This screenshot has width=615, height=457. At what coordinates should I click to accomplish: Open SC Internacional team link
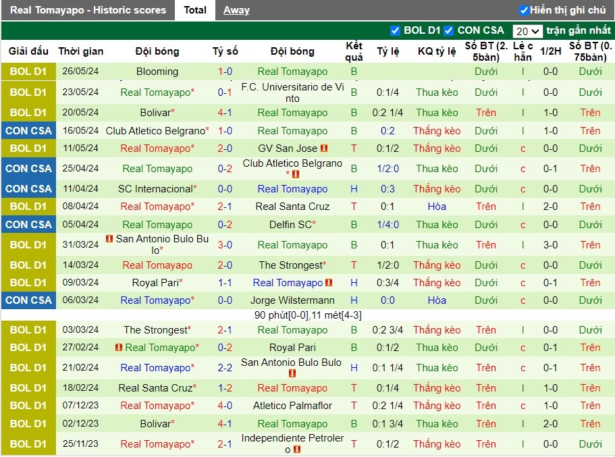coord(157,189)
